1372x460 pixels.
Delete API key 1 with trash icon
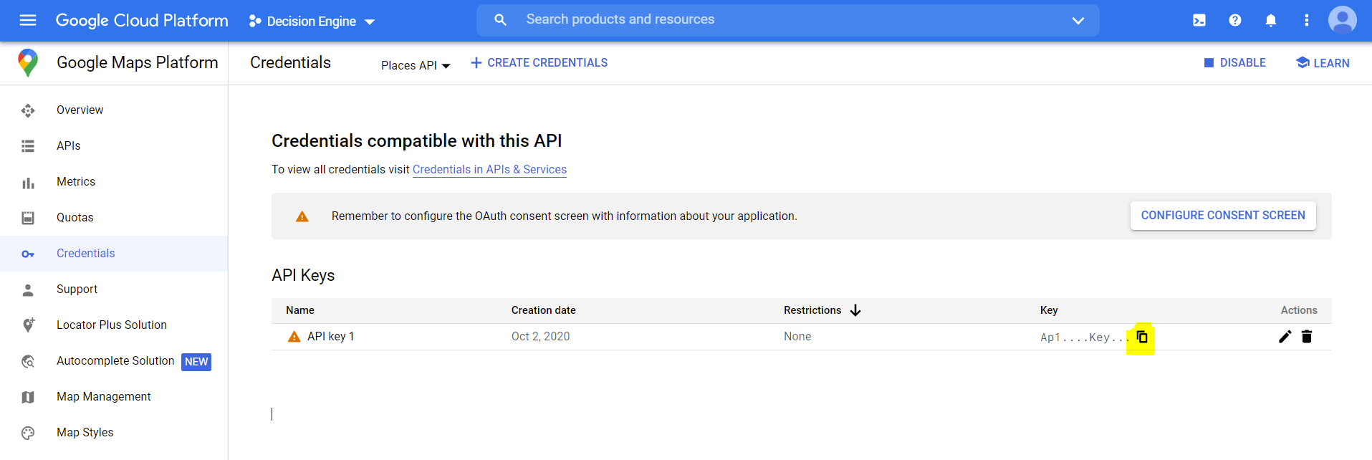coord(1307,337)
